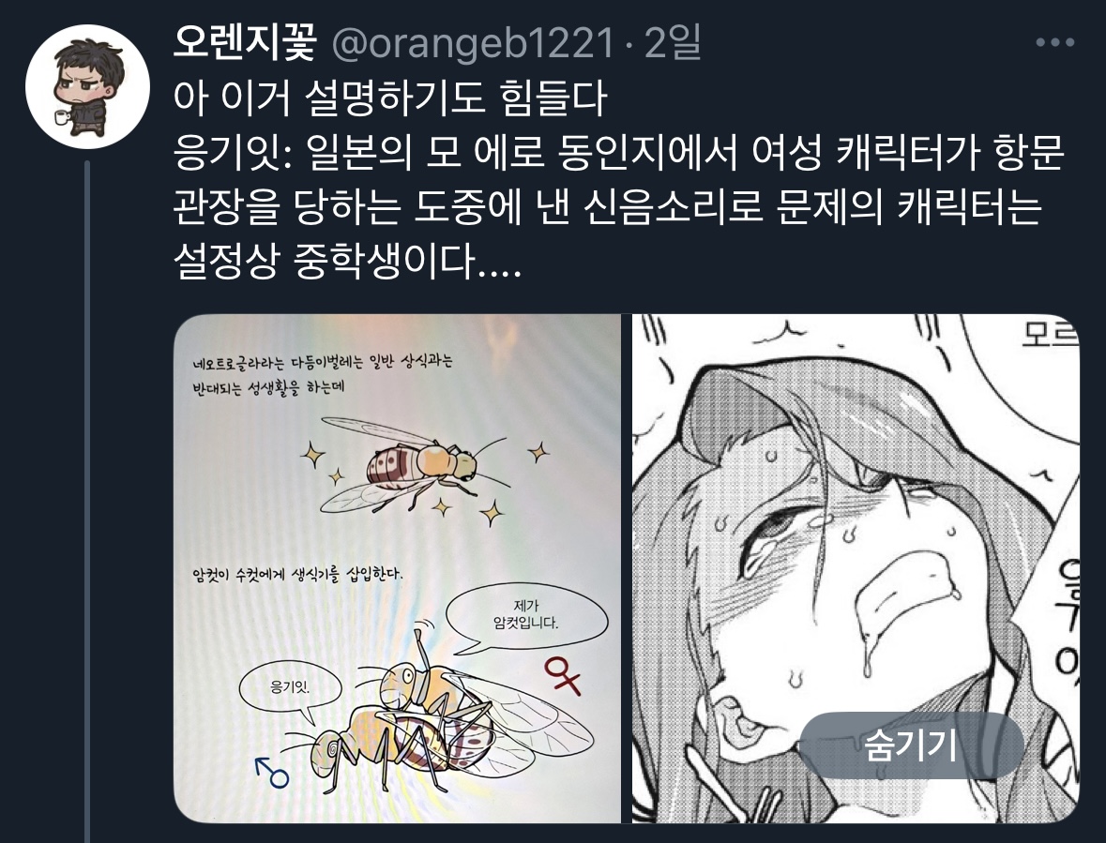The height and width of the screenshot is (843, 1106).
Task: Click the 오렌지꽃 profile avatar
Action: [x=87, y=86]
